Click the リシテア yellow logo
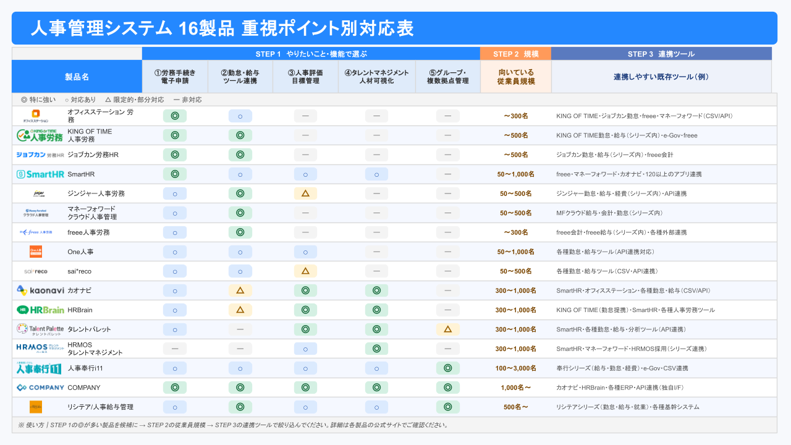Viewport: 791px width, 445px height. (36, 407)
